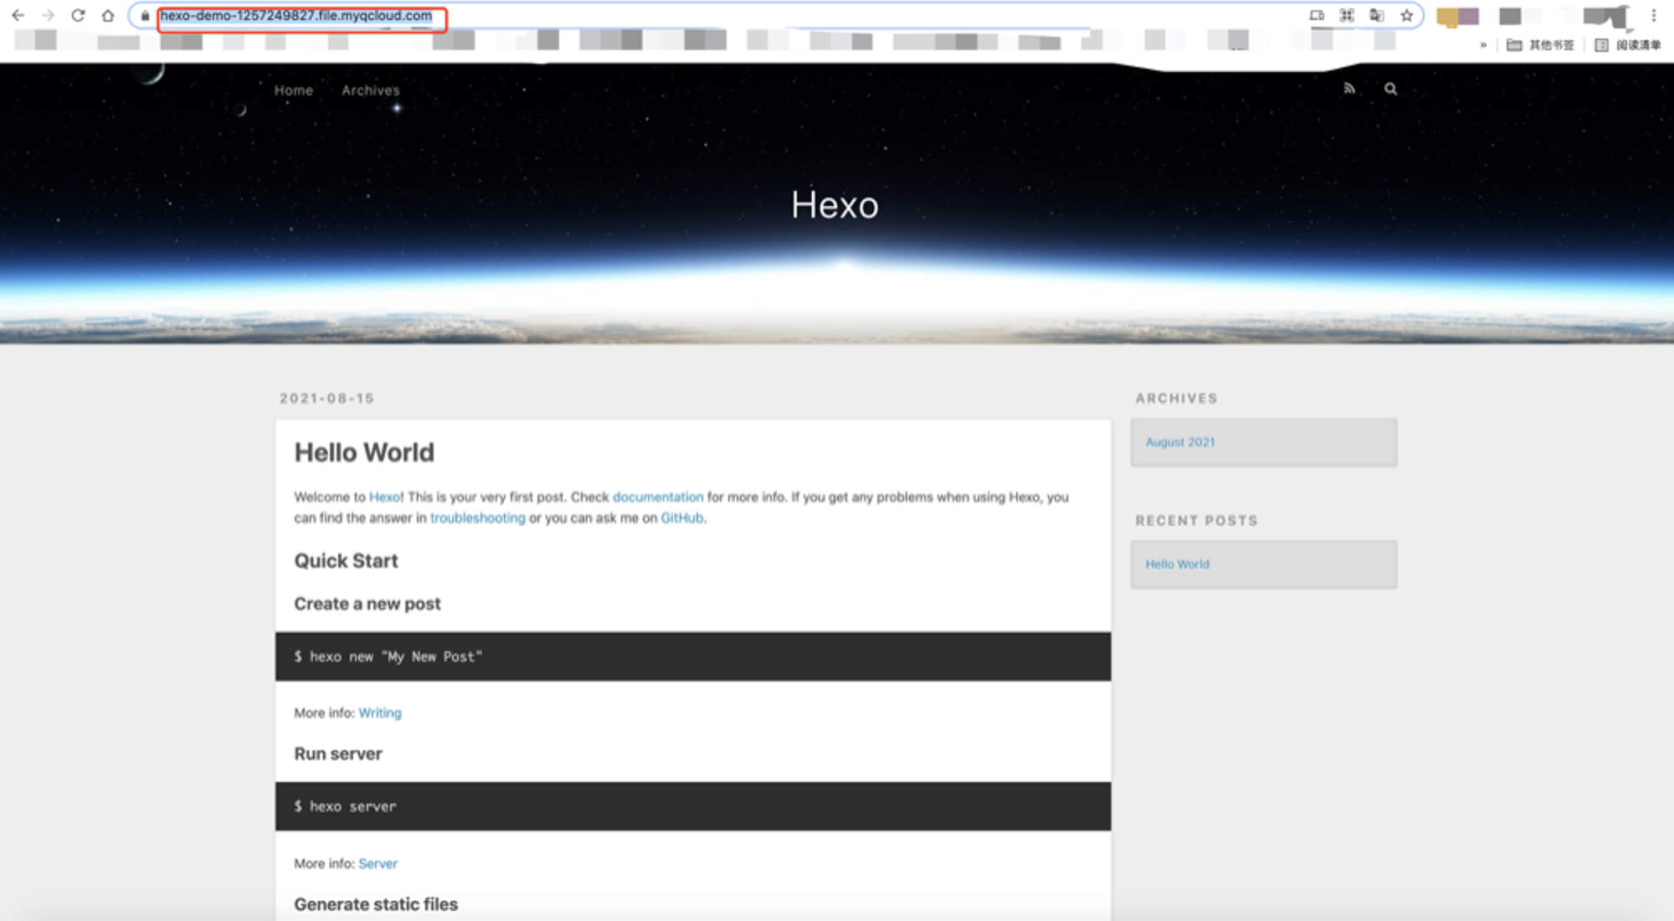Click the hexo new "My New Post" code block
Image resolution: width=1674 pixels, height=921 pixels.
pos(693,656)
